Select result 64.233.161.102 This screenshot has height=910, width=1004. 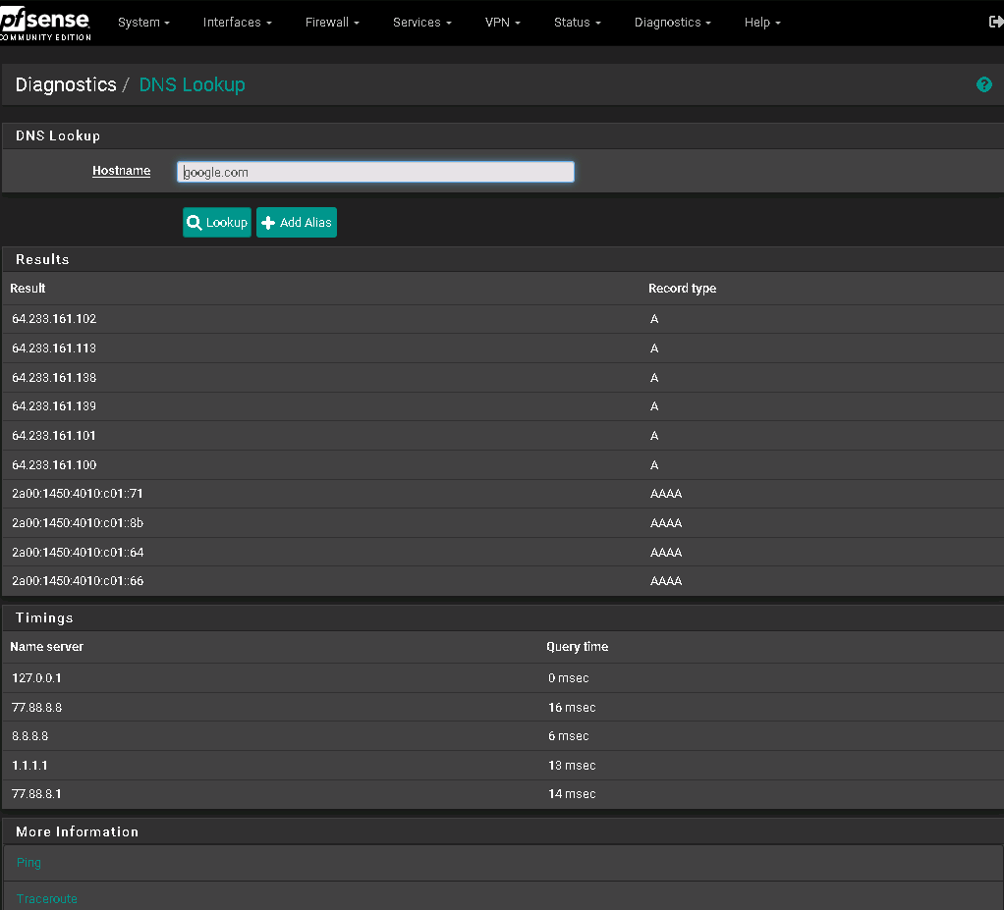54,319
